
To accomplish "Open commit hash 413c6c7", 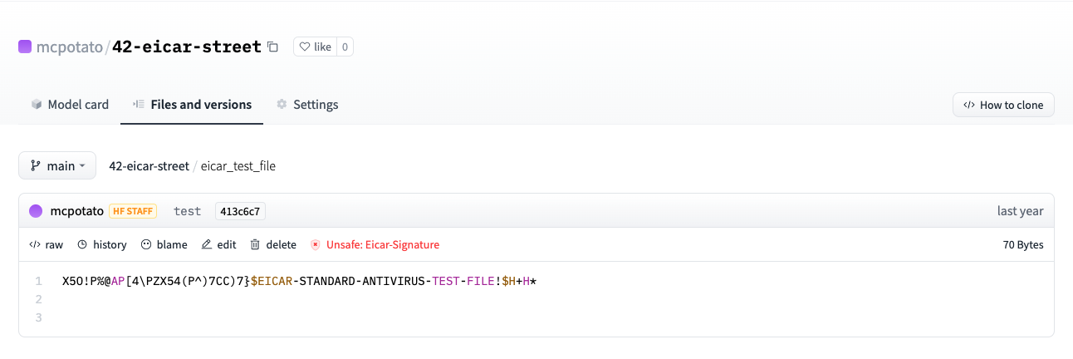I will pos(240,211).
